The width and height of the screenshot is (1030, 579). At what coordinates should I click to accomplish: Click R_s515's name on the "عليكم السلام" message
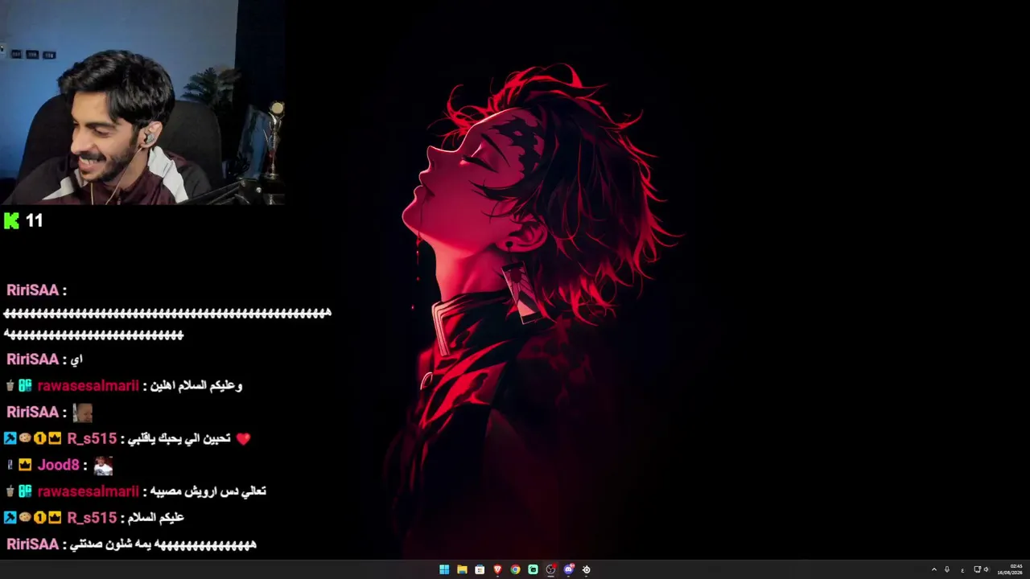[x=92, y=518]
